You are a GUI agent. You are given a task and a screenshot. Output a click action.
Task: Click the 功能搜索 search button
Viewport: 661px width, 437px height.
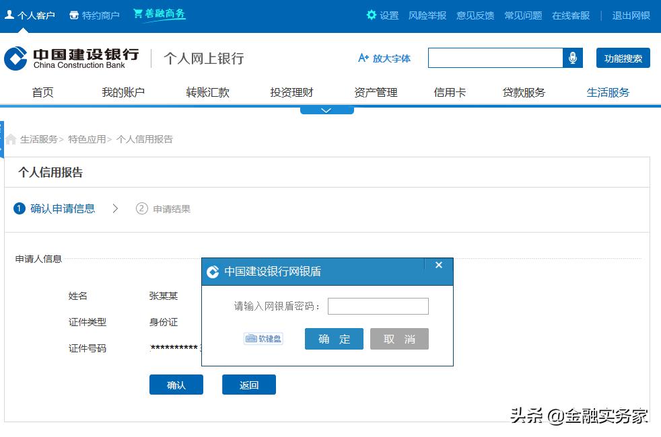pyautogui.click(x=623, y=58)
